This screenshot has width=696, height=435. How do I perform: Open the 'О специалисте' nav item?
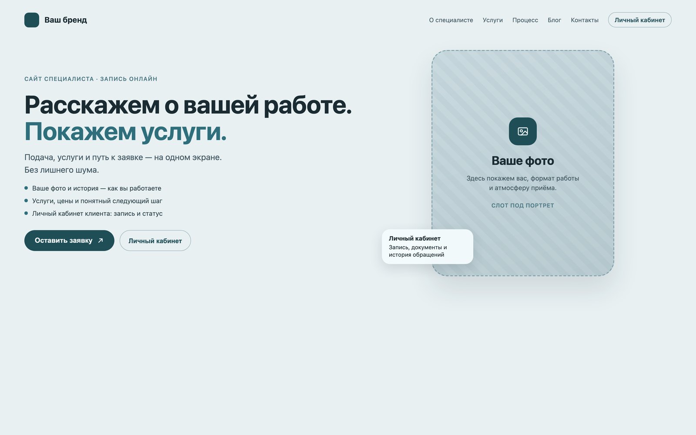(x=451, y=20)
